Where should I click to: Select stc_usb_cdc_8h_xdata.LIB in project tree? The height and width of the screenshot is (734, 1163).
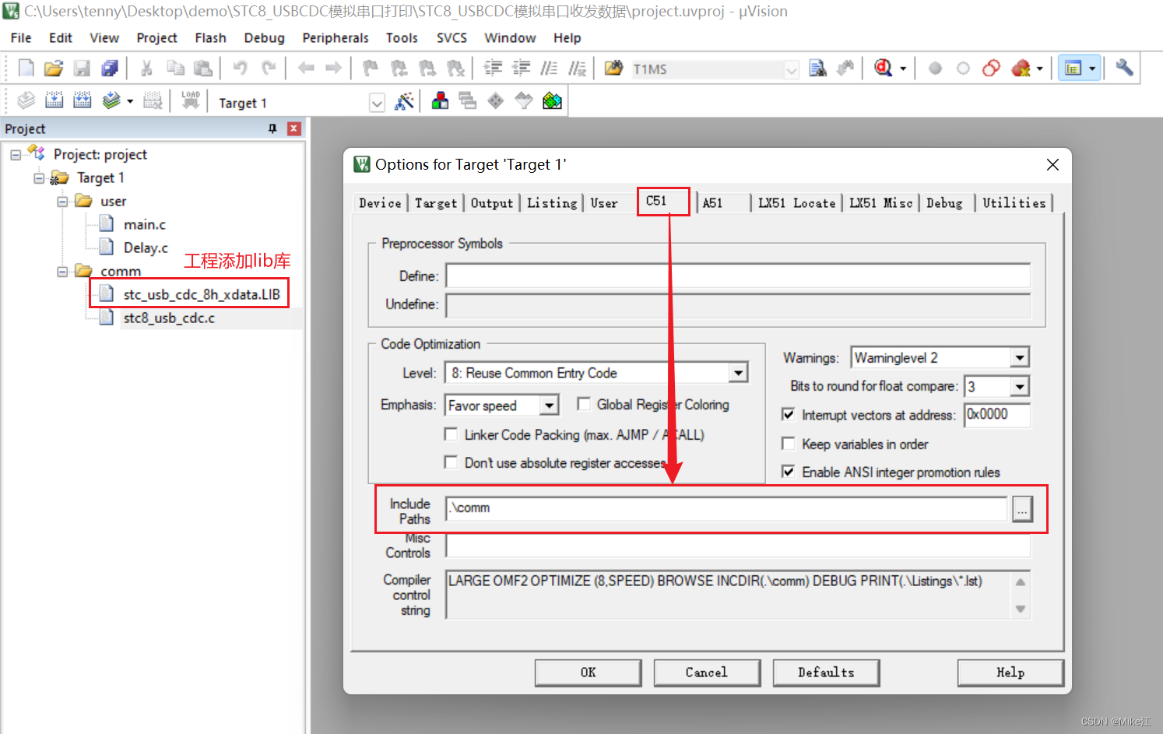(202, 295)
